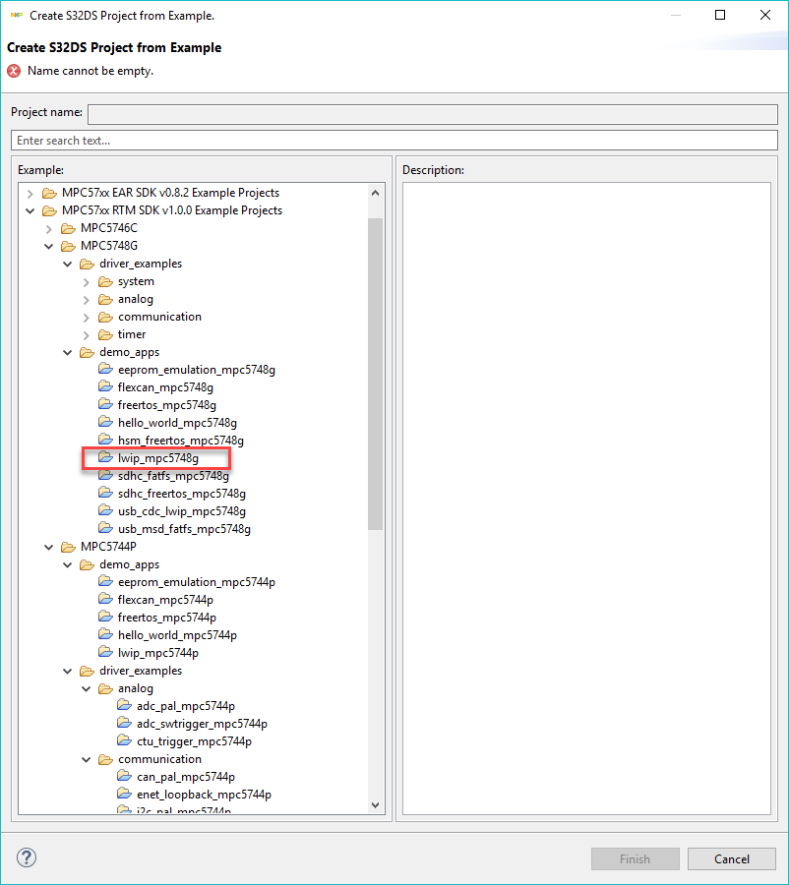789x885 pixels.
Task: Collapse the MPC5744P node
Action: click(x=48, y=547)
